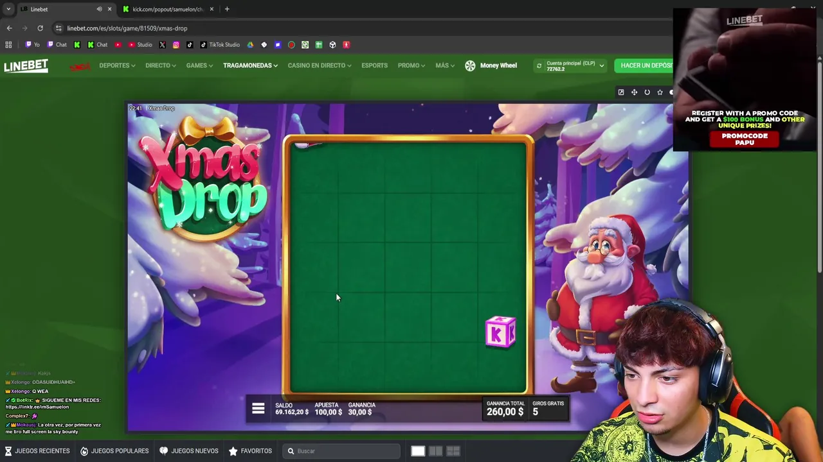Open the Kick K bookmark left of Kick Chat

pos(77,45)
